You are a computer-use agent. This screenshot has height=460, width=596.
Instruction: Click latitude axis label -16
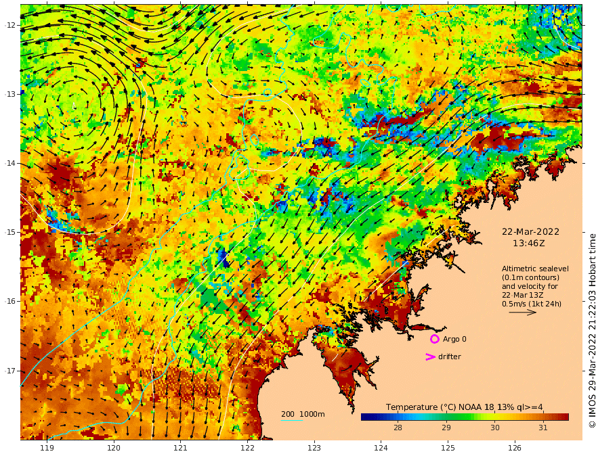tap(10, 301)
